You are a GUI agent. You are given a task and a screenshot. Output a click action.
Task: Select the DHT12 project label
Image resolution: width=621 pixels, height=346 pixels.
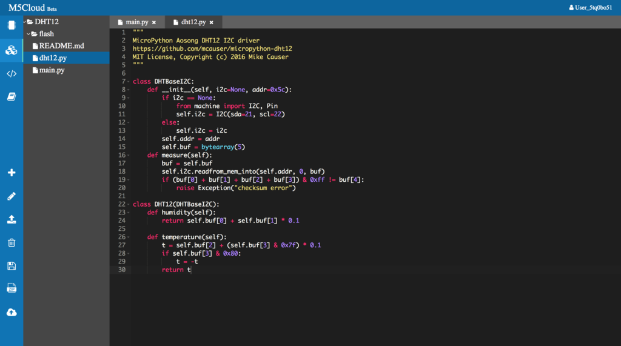(47, 22)
